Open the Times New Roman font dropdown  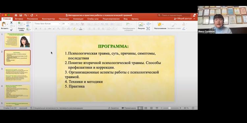click(x=47, y=24)
